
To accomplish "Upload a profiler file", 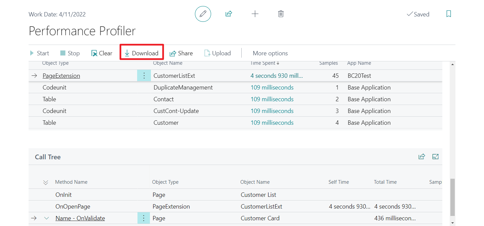I will pyautogui.click(x=217, y=53).
